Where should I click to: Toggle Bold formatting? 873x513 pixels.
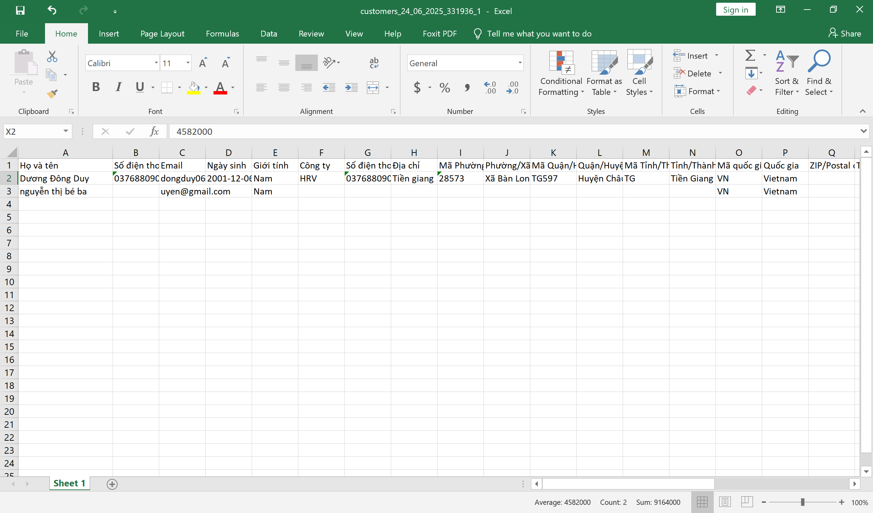[x=96, y=87]
